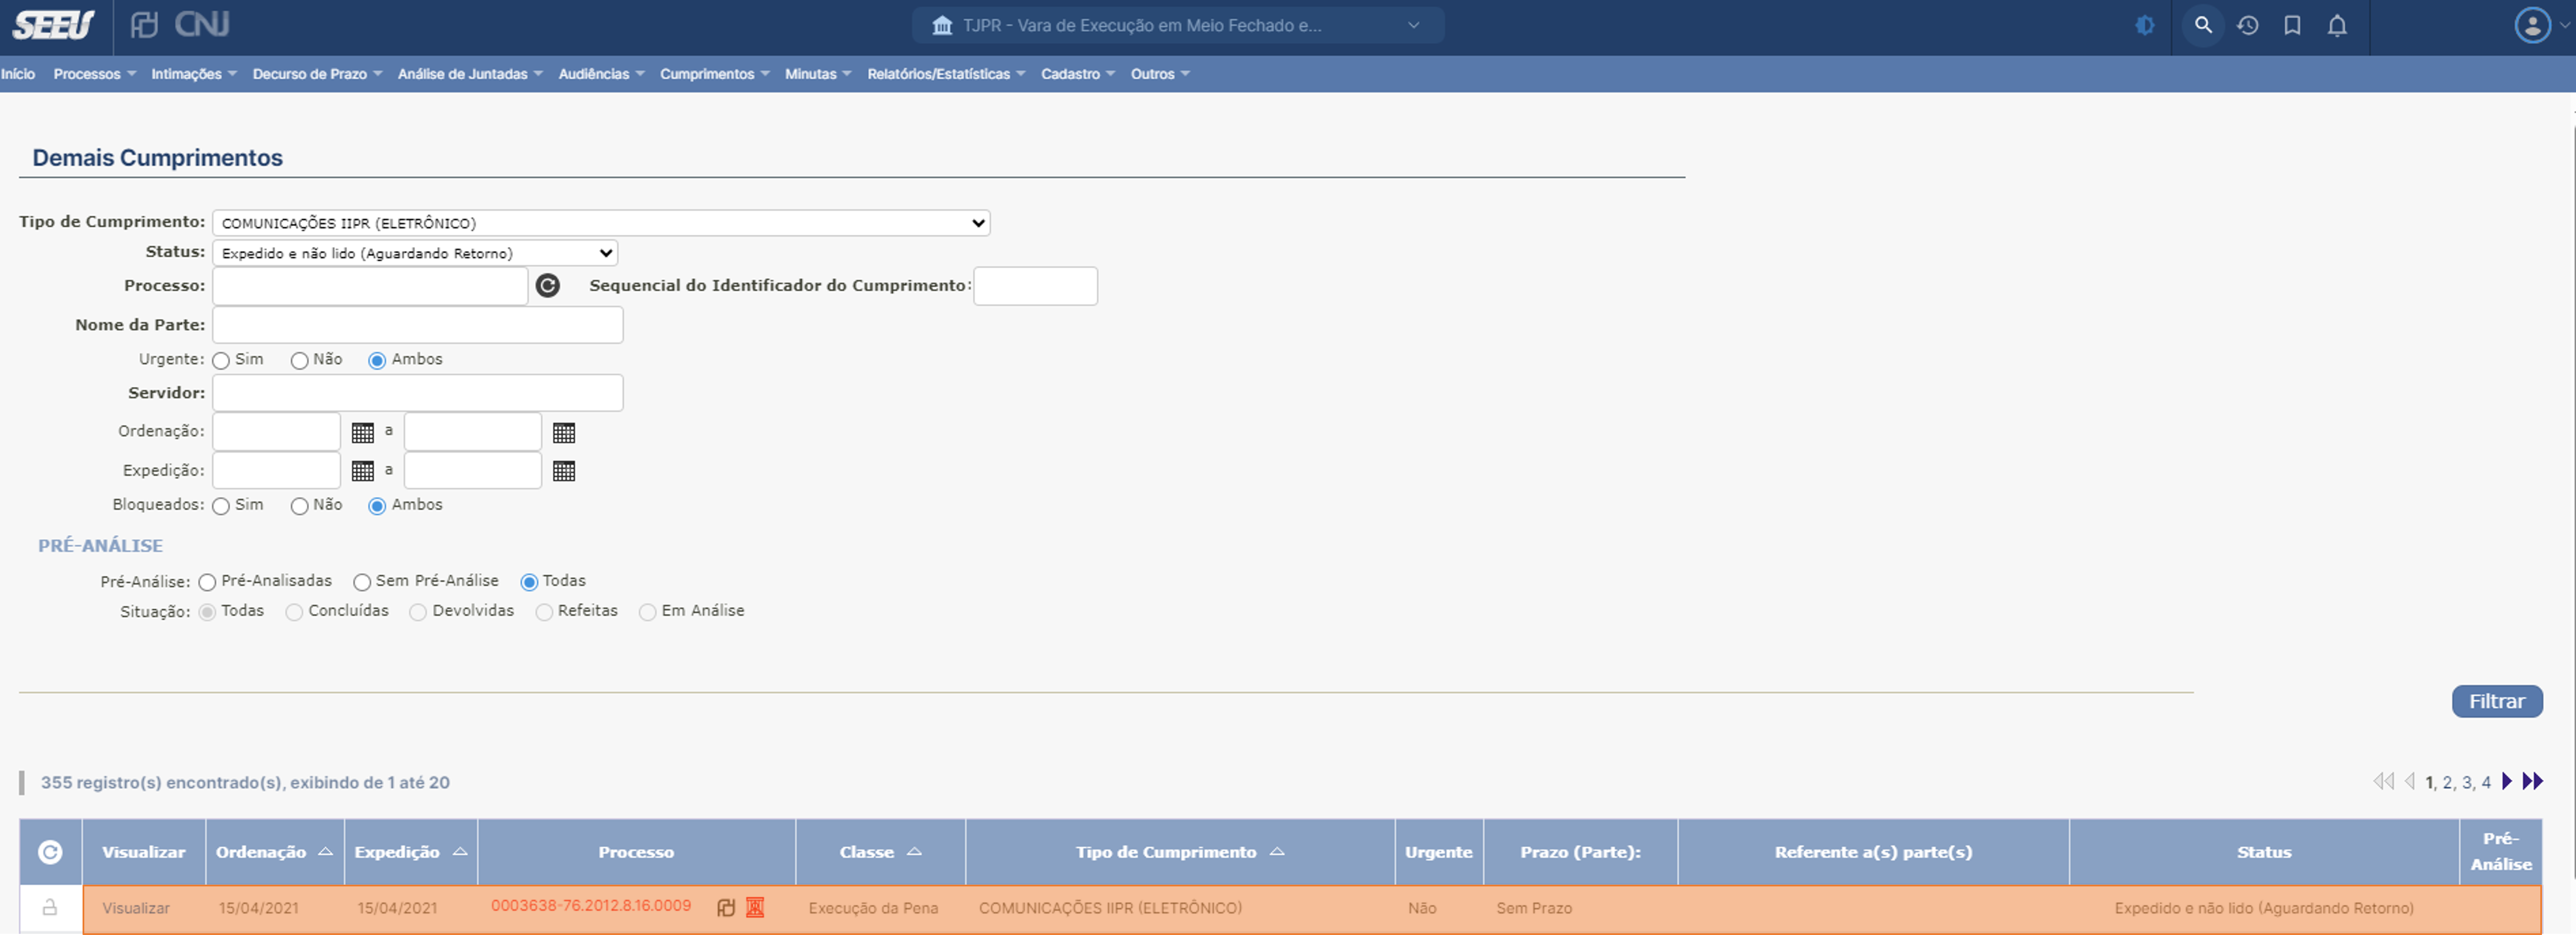Screen dimensions: 2576x935
Task: Sort by Classe column arrow
Action: [x=914, y=851]
